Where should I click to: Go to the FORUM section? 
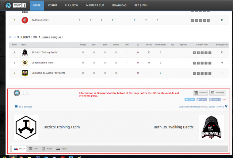53,5
